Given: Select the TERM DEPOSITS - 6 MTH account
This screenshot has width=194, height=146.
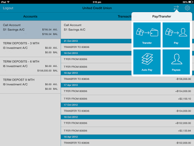Looking at the screenshot, I should point(30,66).
